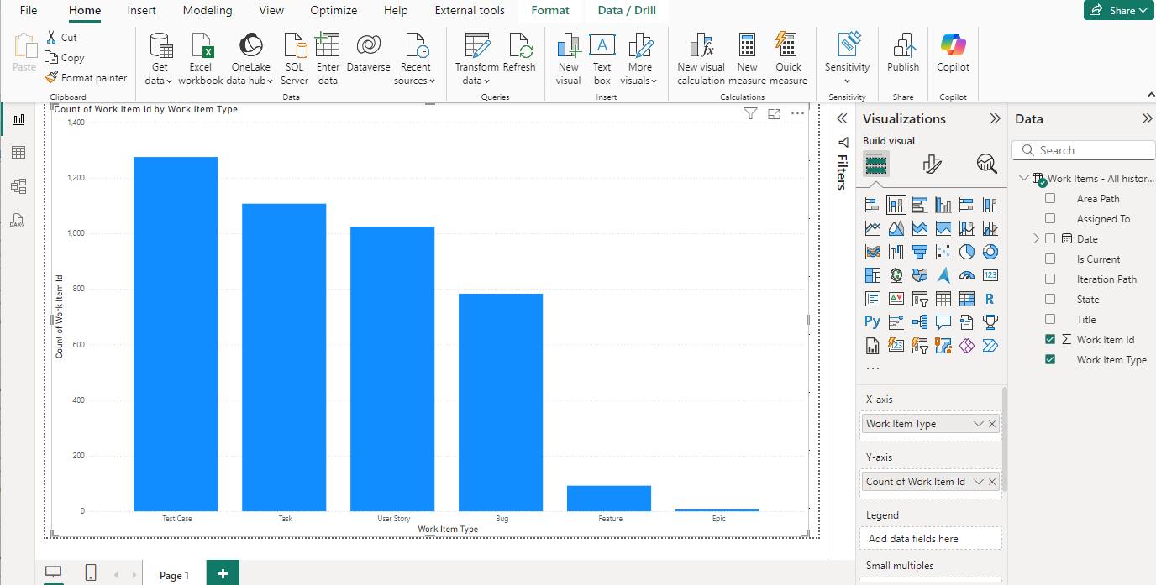This screenshot has width=1156, height=585.
Task: Add a new page with the plus button
Action: click(222, 574)
